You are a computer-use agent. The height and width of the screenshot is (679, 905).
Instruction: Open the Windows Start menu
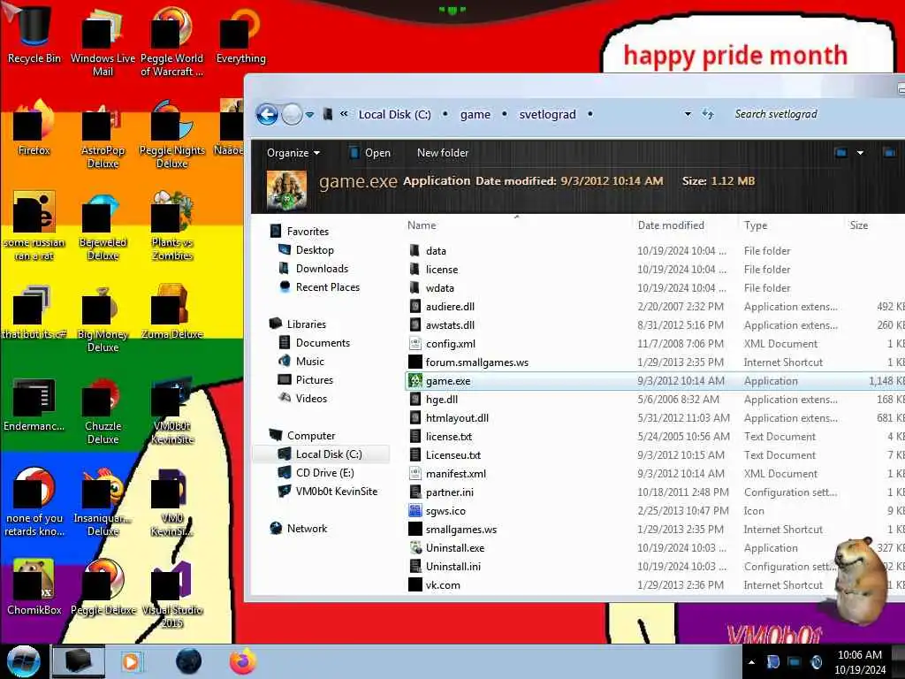pyautogui.click(x=24, y=661)
